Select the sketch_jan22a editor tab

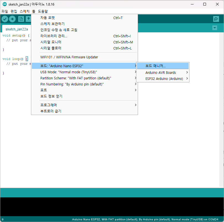tap(17, 29)
